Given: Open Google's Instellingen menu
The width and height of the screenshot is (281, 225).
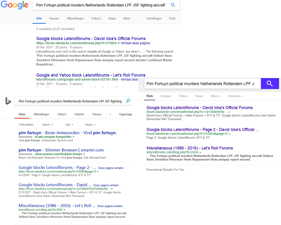Looking at the screenshot, I should [154, 18].
